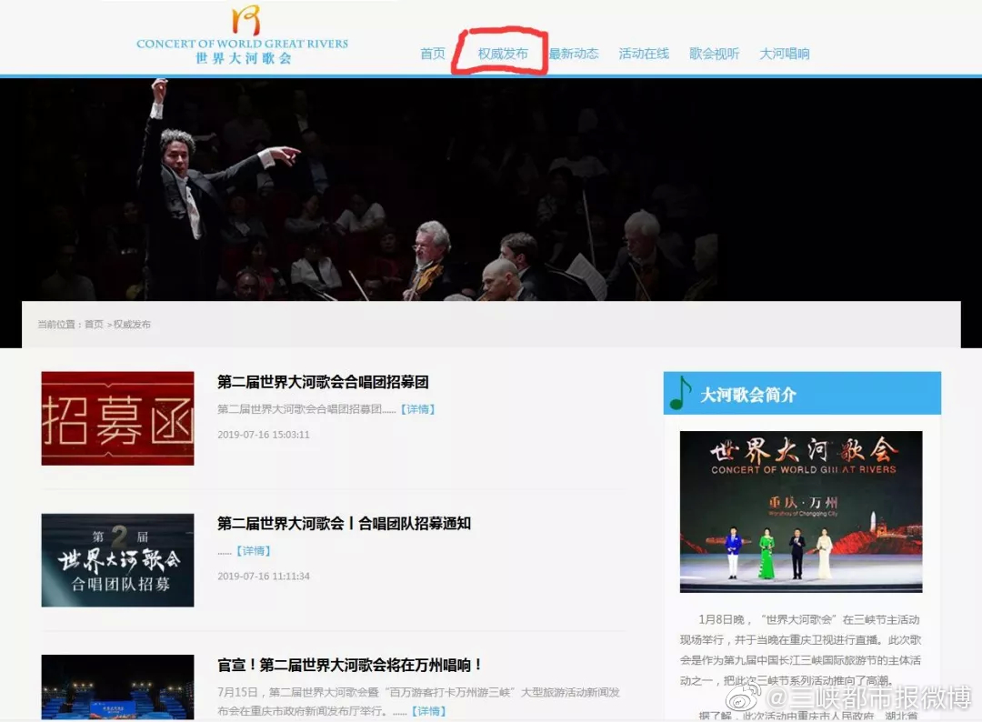This screenshot has height=722, width=982.
Task: Click the sidebar paragraph starting 1月8日晚
Action: coord(800,650)
